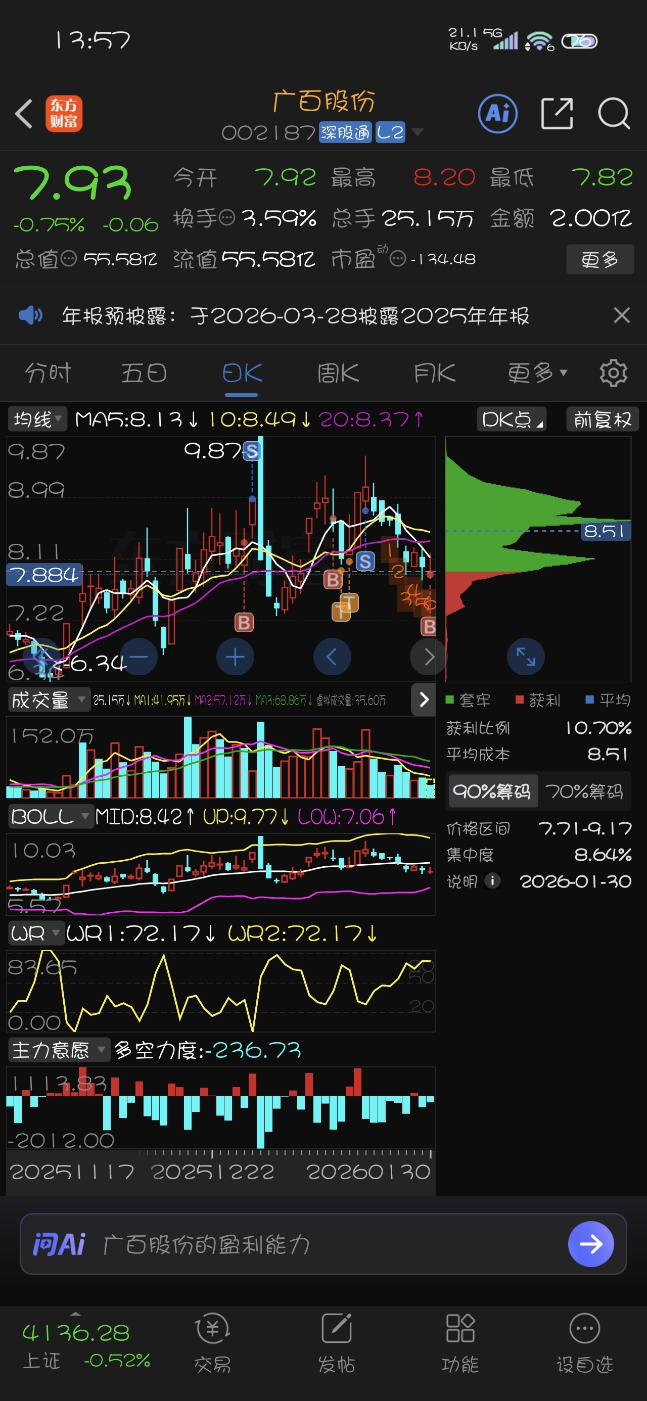
Task: Tap the 套牢 green legend swatch
Action: 449,699
